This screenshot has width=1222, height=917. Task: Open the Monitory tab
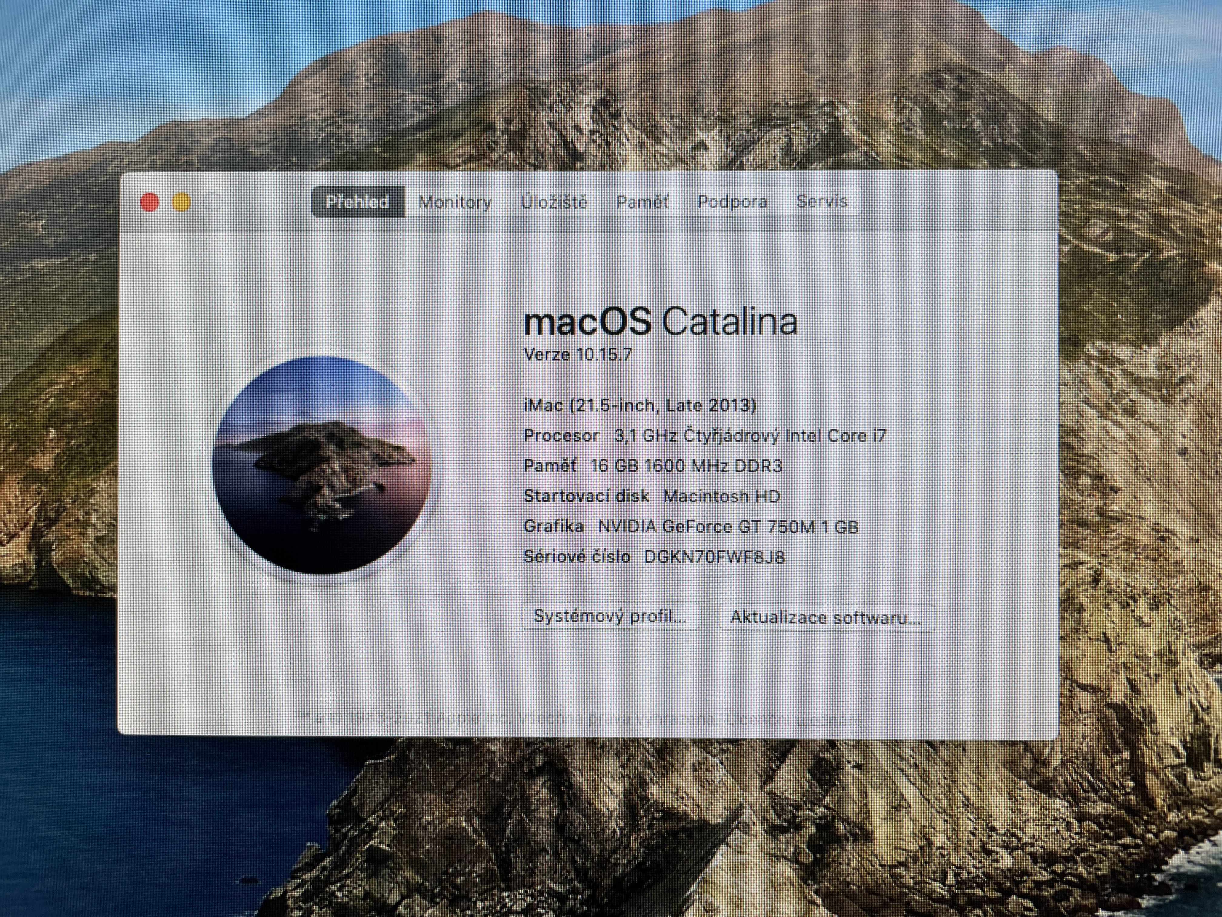455,202
